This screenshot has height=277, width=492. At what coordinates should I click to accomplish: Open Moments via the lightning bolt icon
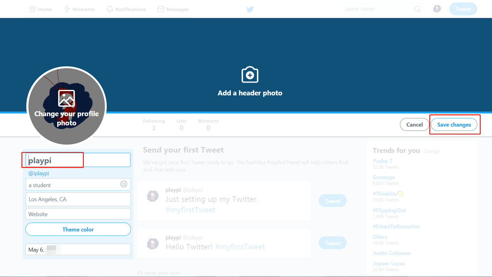point(67,9)
